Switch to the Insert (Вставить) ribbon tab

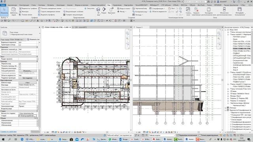(51, 5)
